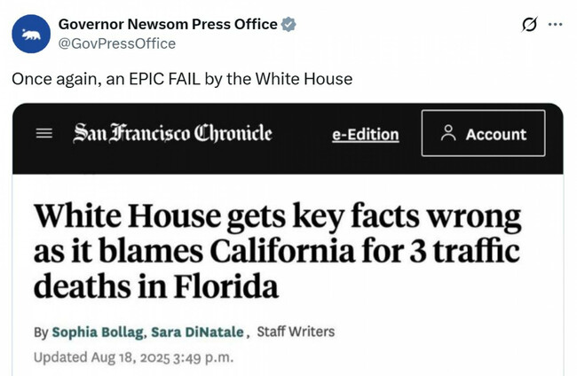Screen dimensions: 577x376
Task: Click the San Francisco Chronicle logo
Action: tap(172, 134)
